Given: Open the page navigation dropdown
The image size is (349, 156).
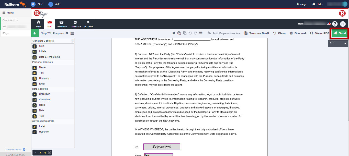Looking at the screenshot, I should (345, 43).
